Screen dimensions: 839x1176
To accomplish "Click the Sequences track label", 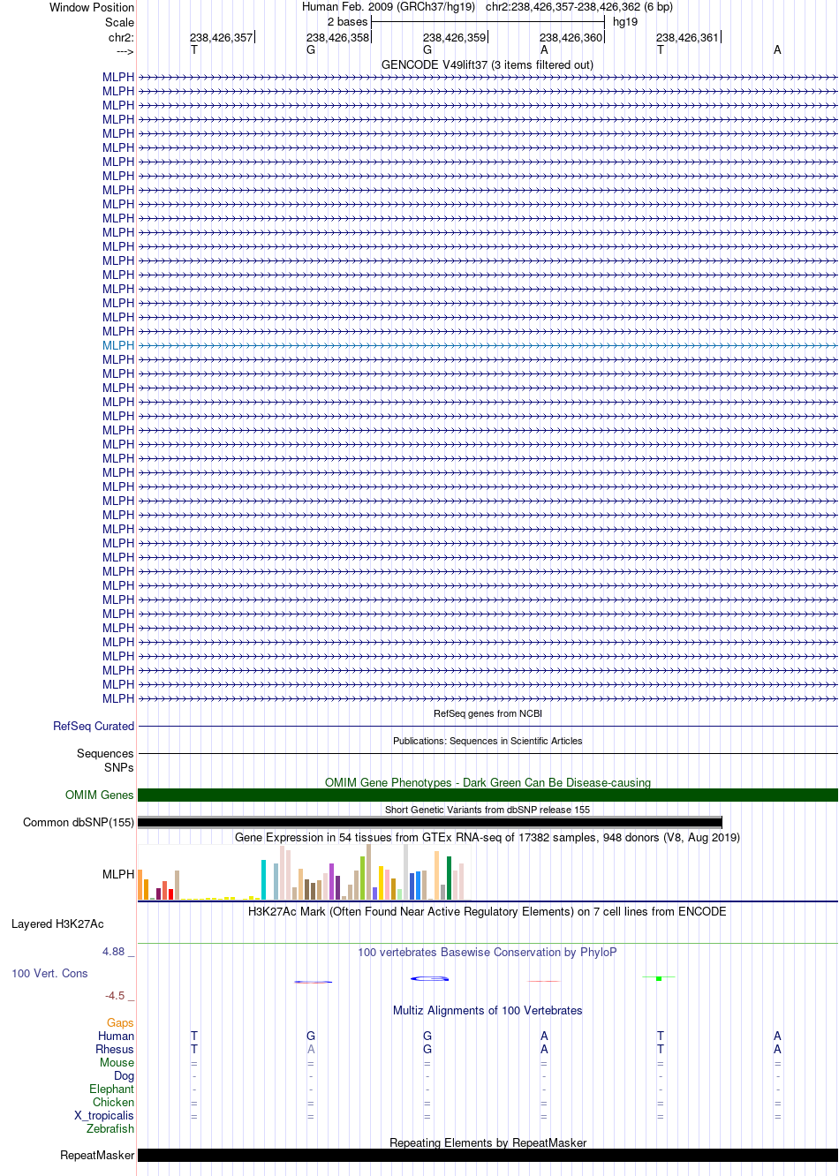I will coord(105,753).
